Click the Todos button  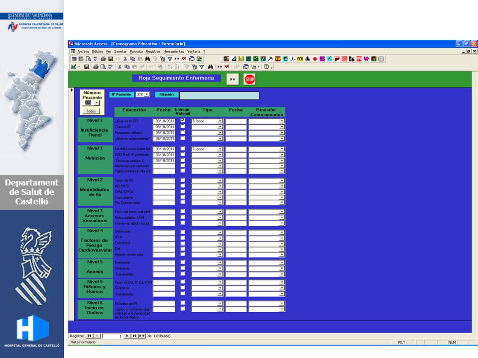[x=91, y=111]
